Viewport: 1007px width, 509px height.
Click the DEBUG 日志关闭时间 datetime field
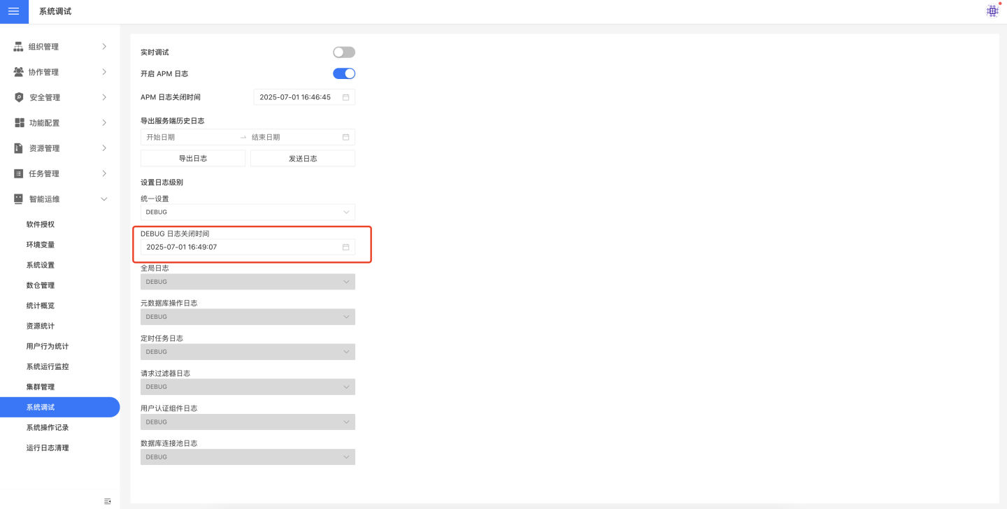click(248, 247)
